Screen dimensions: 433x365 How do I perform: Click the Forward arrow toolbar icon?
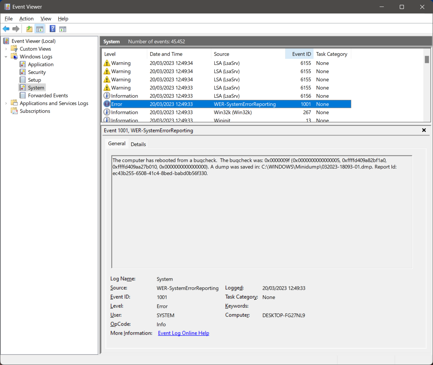coord(16,29)
